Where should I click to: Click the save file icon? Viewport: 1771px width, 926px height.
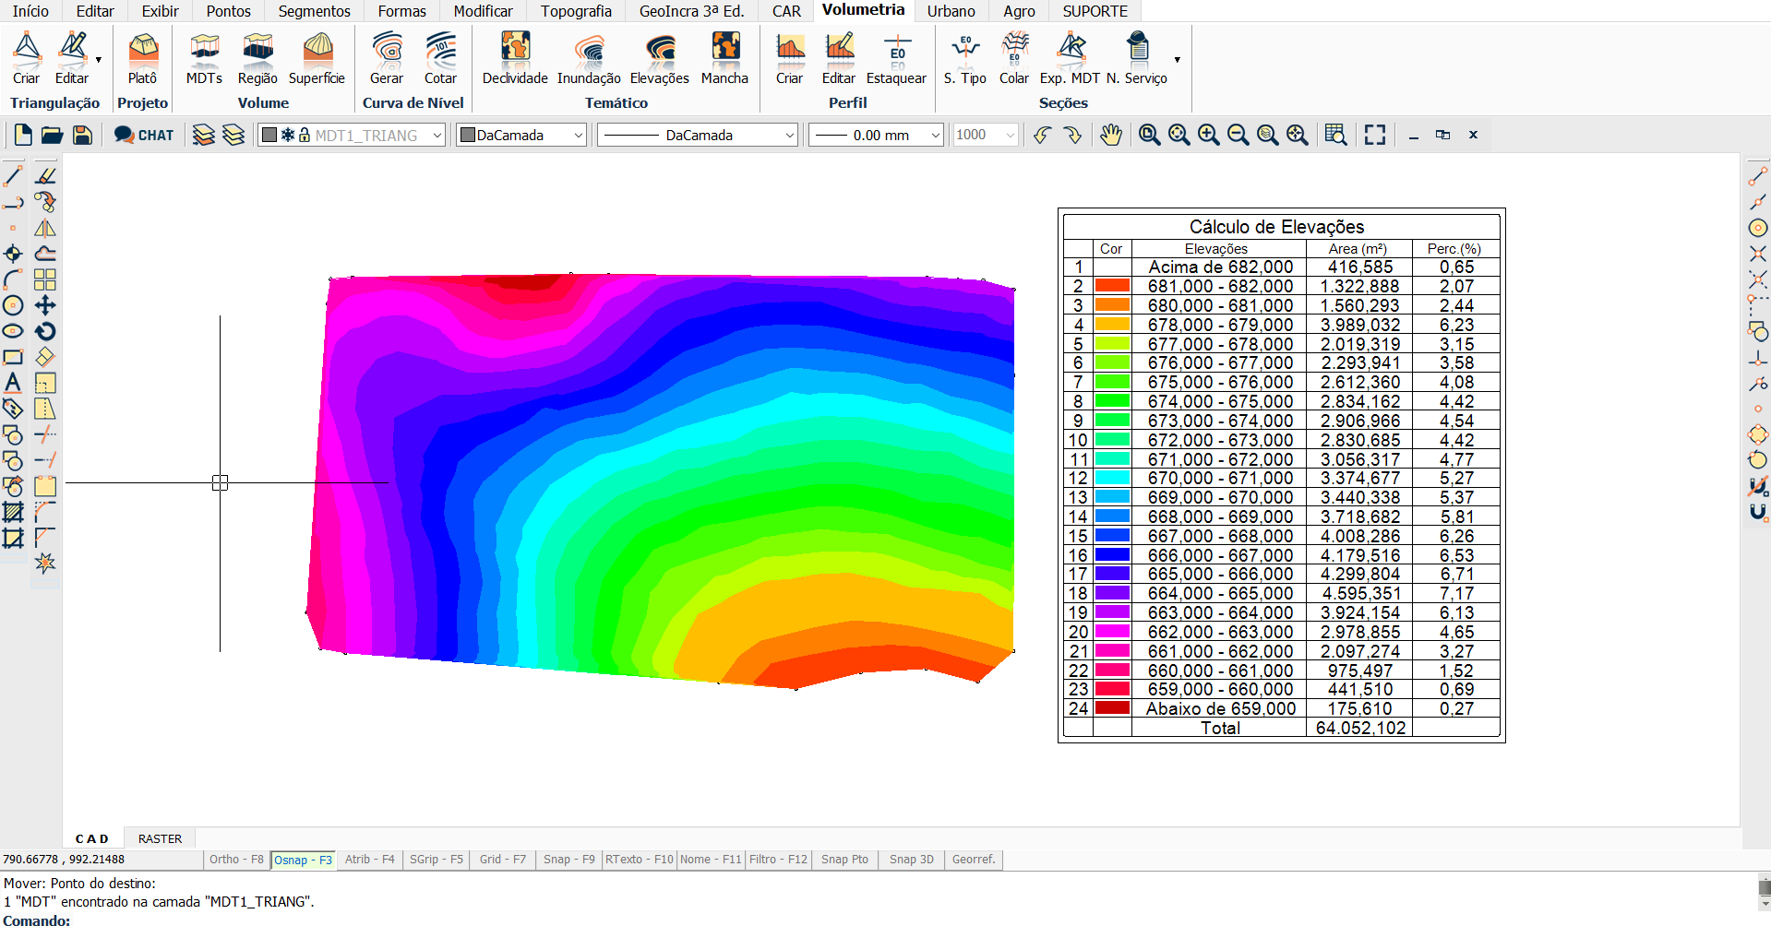tap(83, 136)
